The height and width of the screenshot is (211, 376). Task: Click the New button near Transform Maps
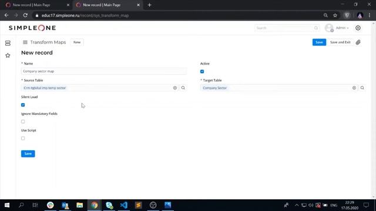click(x=77, y=42)
